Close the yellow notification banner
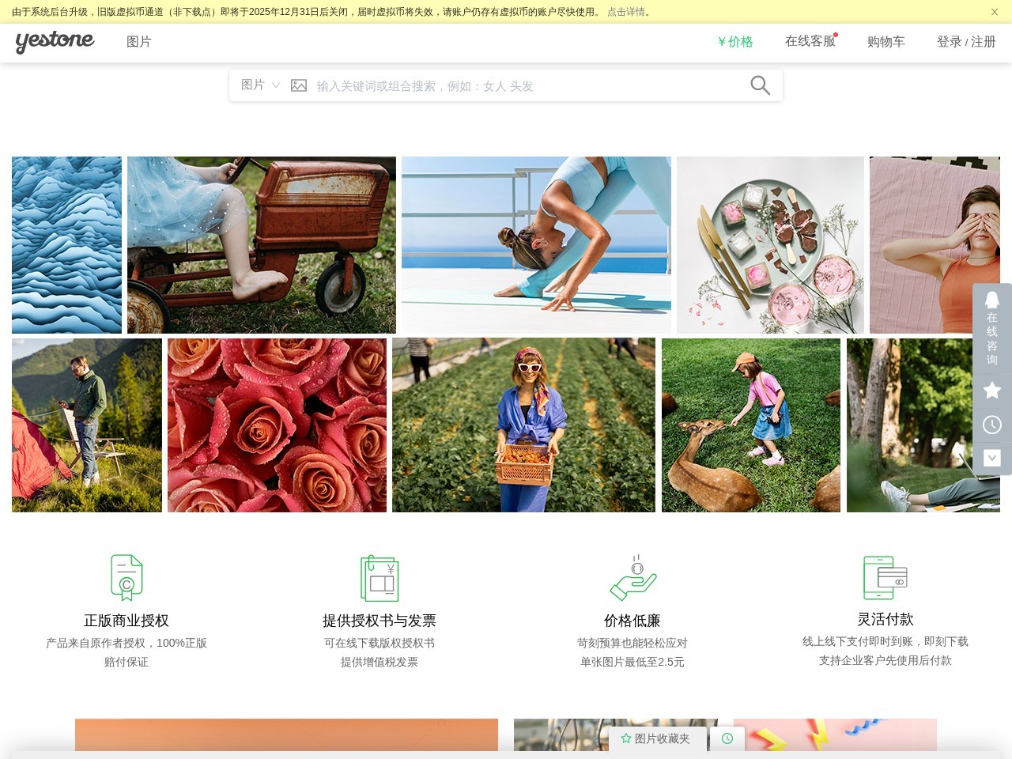This screenshot has width=1012, height=759. click(995, 12)
